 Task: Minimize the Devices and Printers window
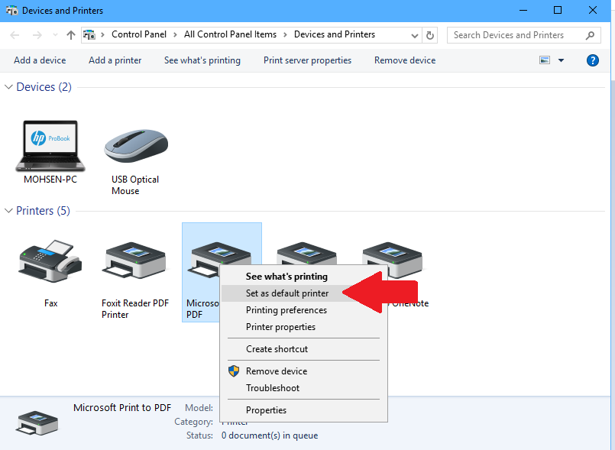523,11
